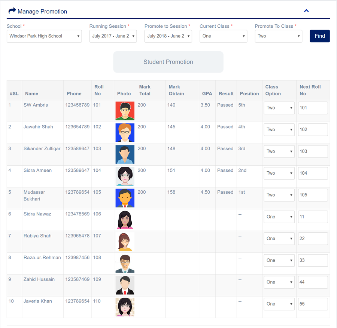This screenshot has height=328, width=337.
Task: Focus Next Roll No field for Zahid Hussain
Action: pos(313,282)
